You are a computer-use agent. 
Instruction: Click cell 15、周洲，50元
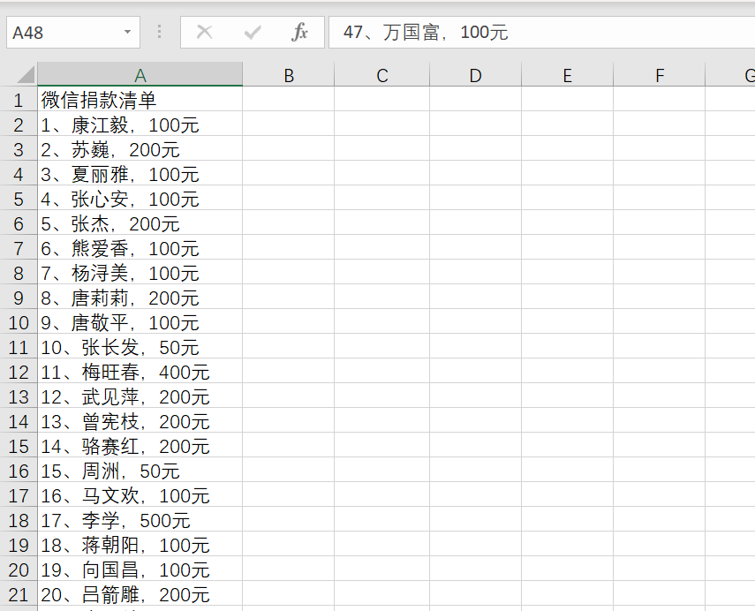tap(140, 471)
